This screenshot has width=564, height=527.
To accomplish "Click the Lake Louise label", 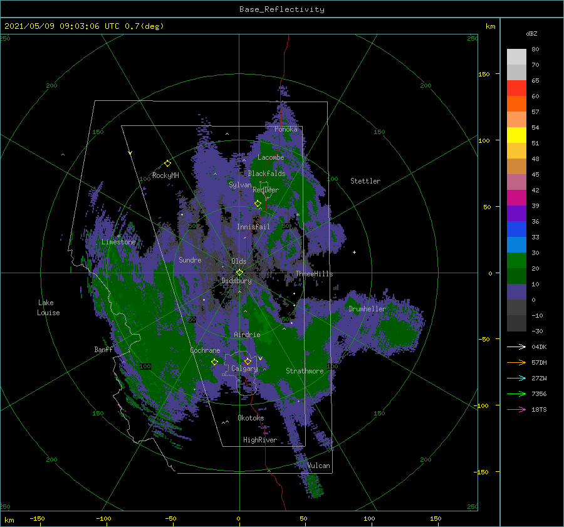I will click(48, 308).
